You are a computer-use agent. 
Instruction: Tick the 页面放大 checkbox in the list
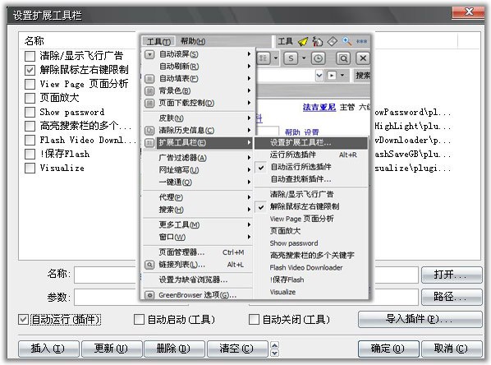(x=30, y=98)
